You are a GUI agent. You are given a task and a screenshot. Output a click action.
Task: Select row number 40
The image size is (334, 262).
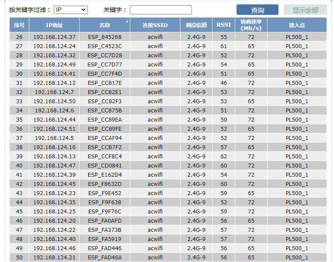point(19,166)
